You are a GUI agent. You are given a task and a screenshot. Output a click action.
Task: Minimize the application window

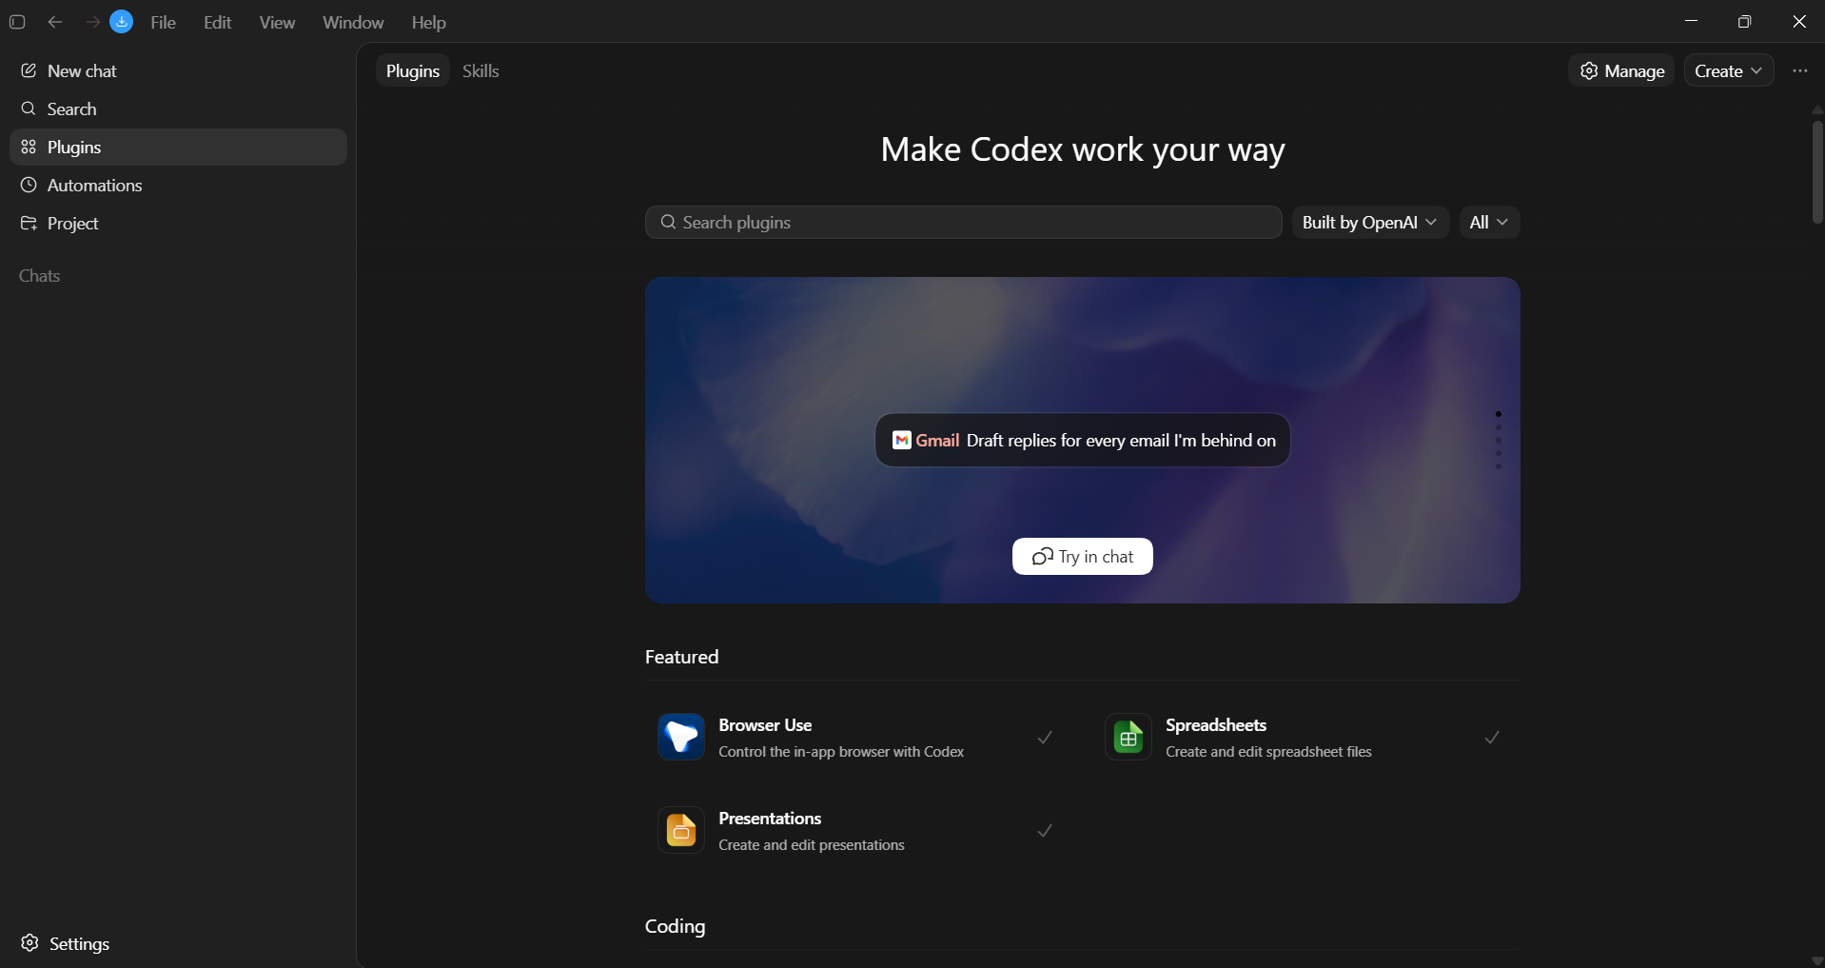pyautogui.click(x=1691, y=21)
